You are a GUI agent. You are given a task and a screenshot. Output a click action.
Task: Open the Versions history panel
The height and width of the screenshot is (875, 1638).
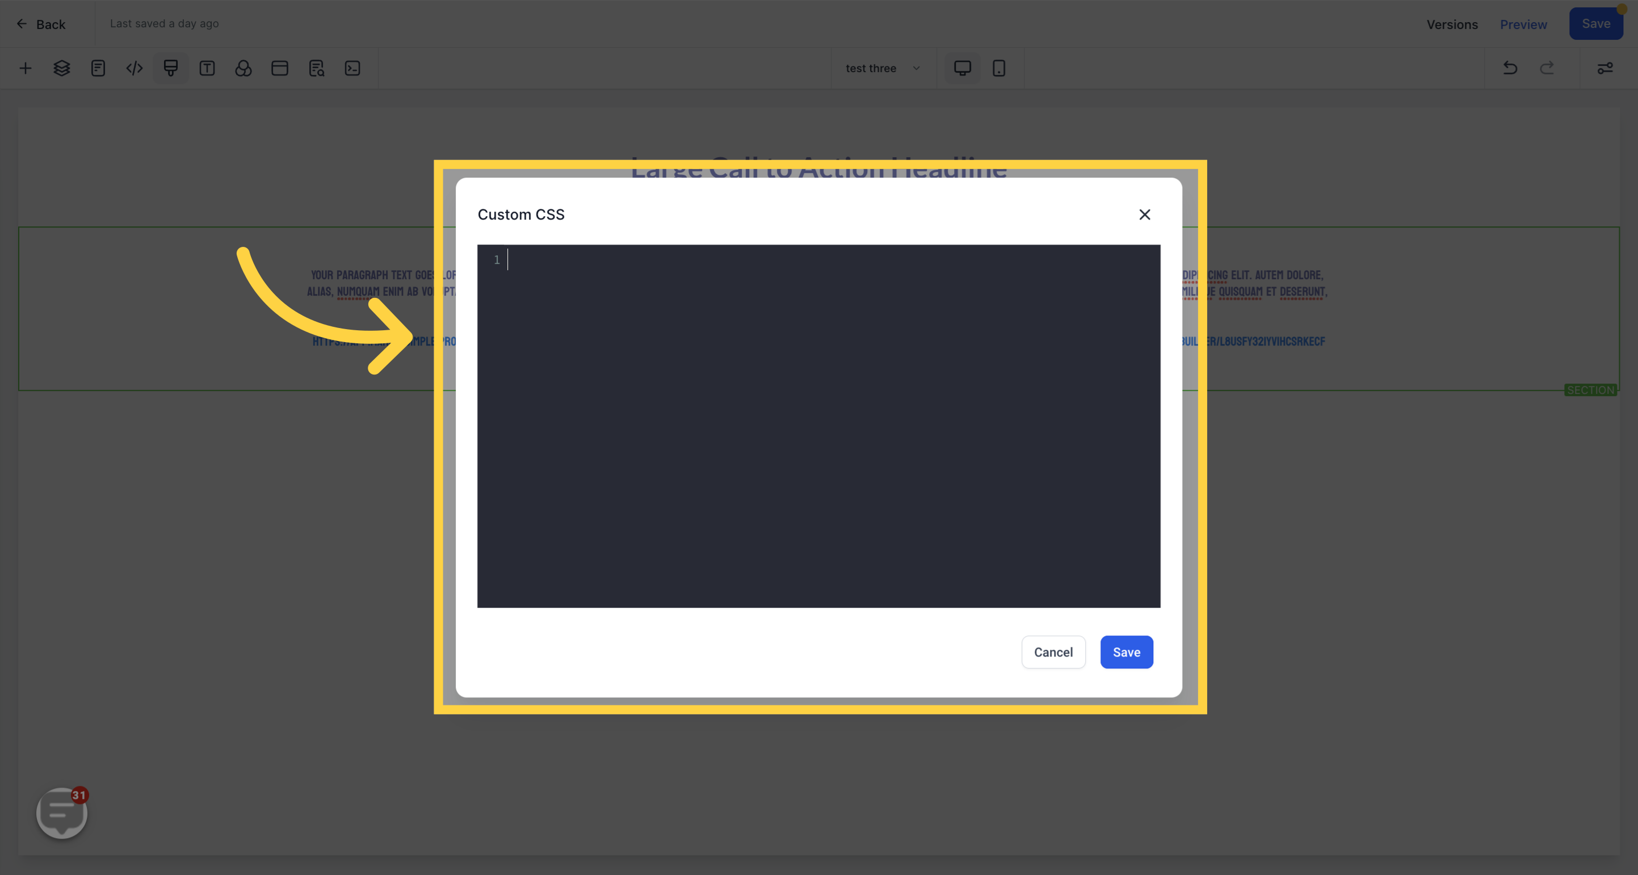point(1452,24)
